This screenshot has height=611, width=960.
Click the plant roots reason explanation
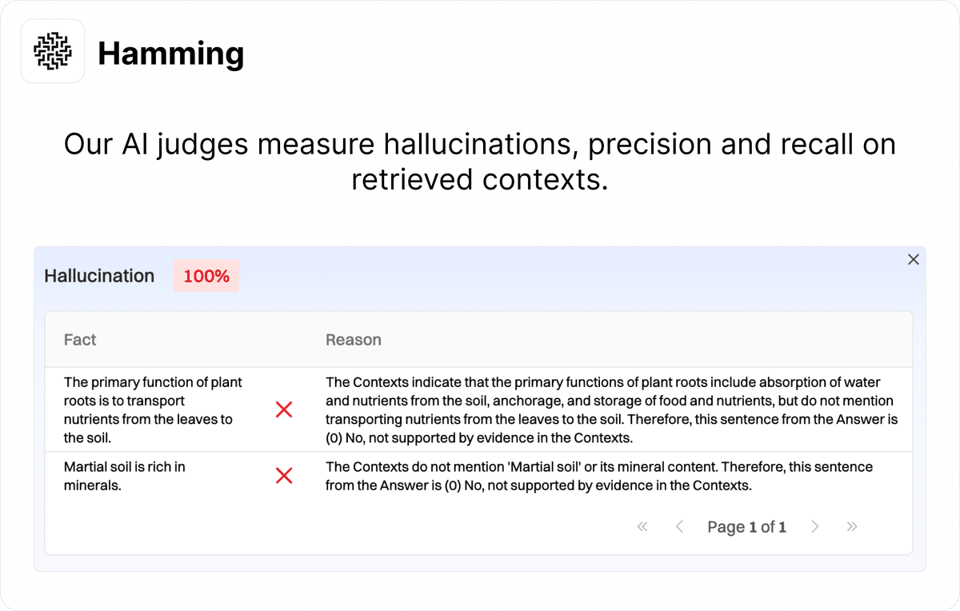[x=611, y=409]
